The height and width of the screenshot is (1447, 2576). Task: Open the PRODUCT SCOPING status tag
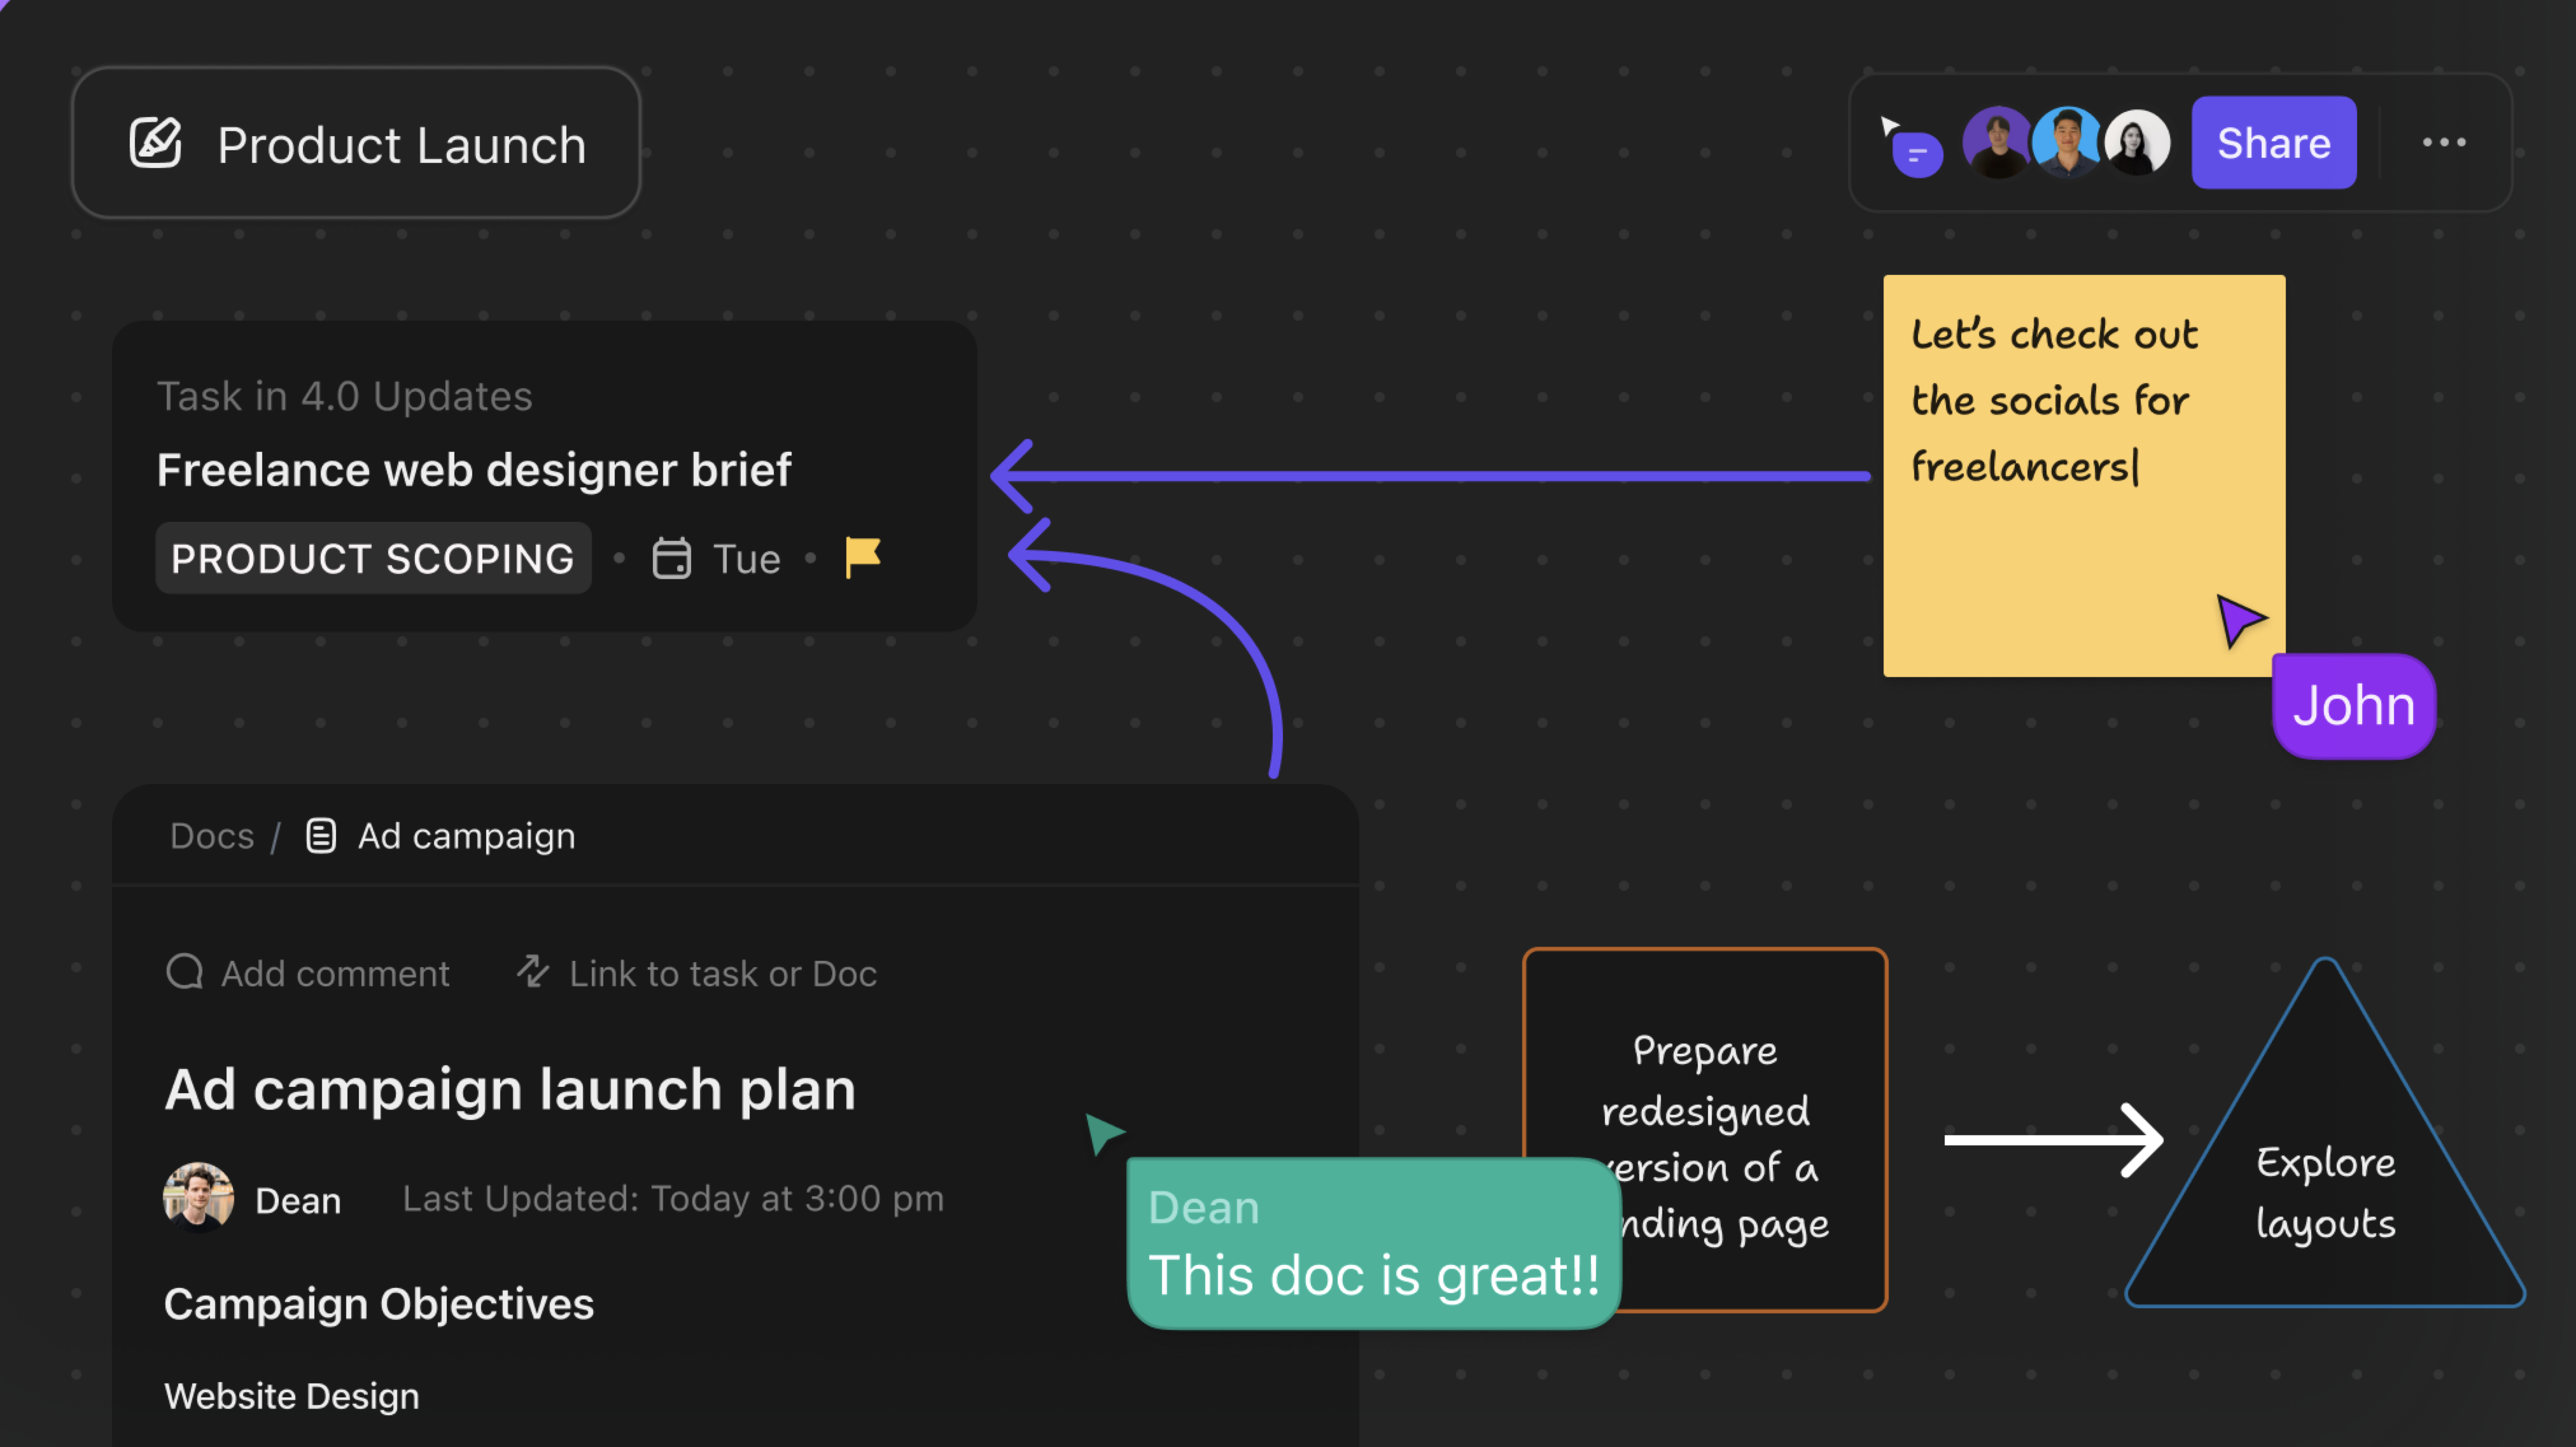(373, 558)
